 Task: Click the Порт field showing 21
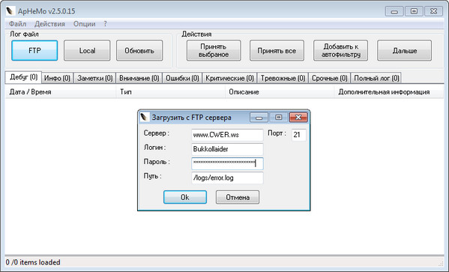(299, 135)
